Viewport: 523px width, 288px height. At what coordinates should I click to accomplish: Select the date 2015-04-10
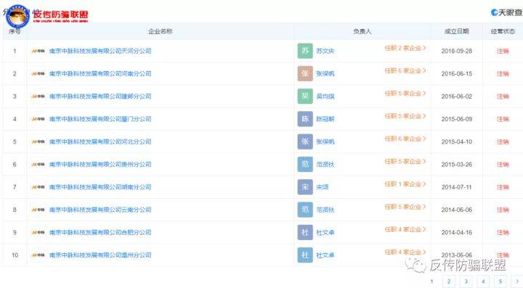tap(457, 141)
